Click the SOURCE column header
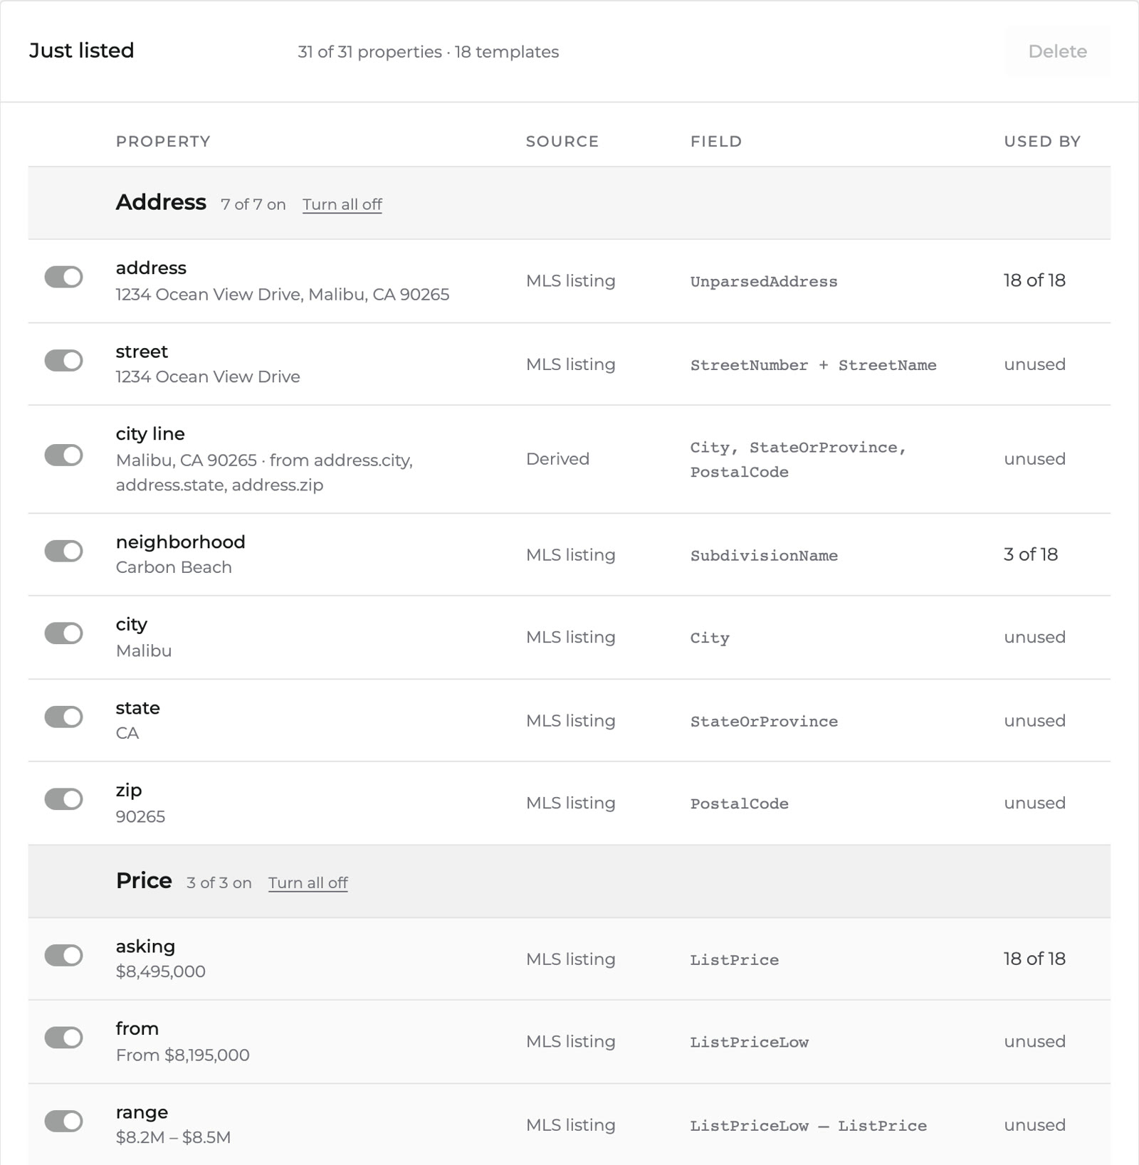Image resolution: width=1139 pixels, height=1165 pixels. [562, 141]
